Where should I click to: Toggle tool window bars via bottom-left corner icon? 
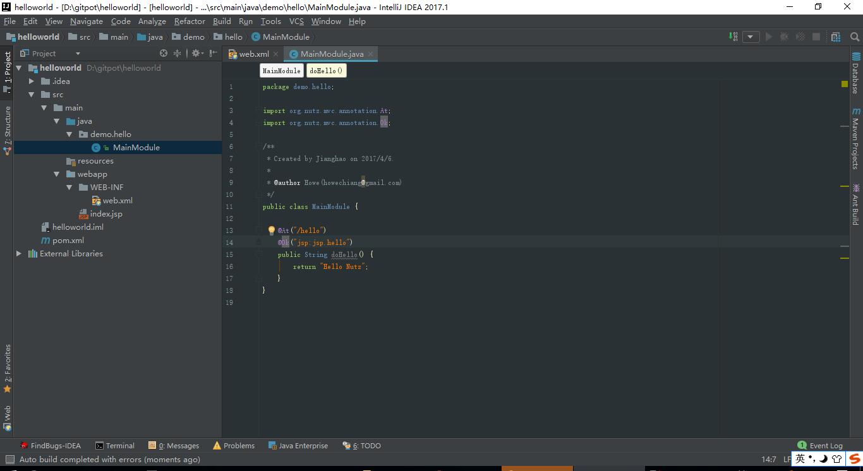pyautogui.click(x=9, y=460)
